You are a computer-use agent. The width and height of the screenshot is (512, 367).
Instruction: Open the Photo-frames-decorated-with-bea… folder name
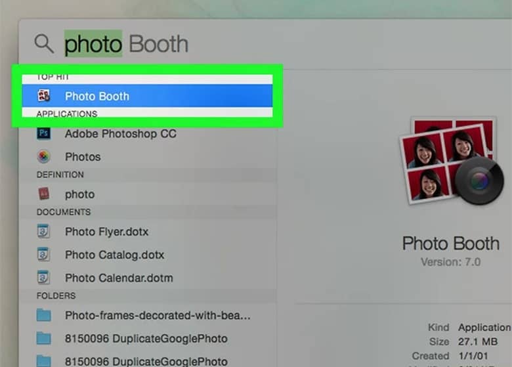coord(158,315)
